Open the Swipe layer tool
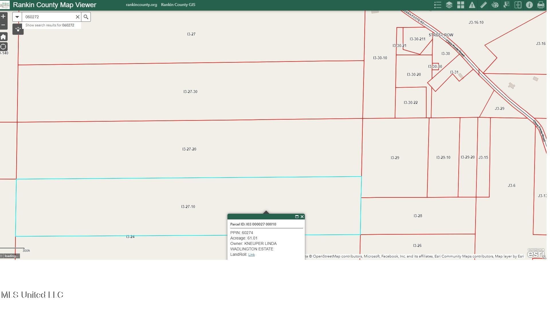The image size is (550, 309). 518,5
